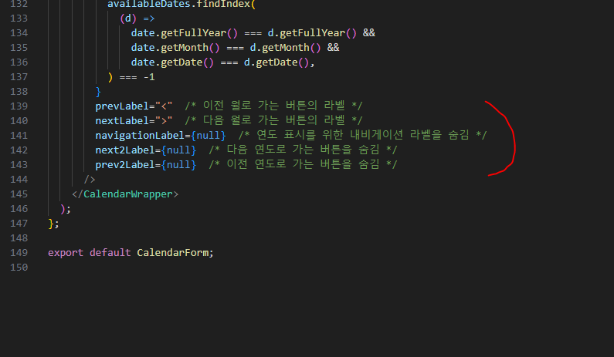Click empty line 150 number
614x357 pixels.
coord(19,268)
